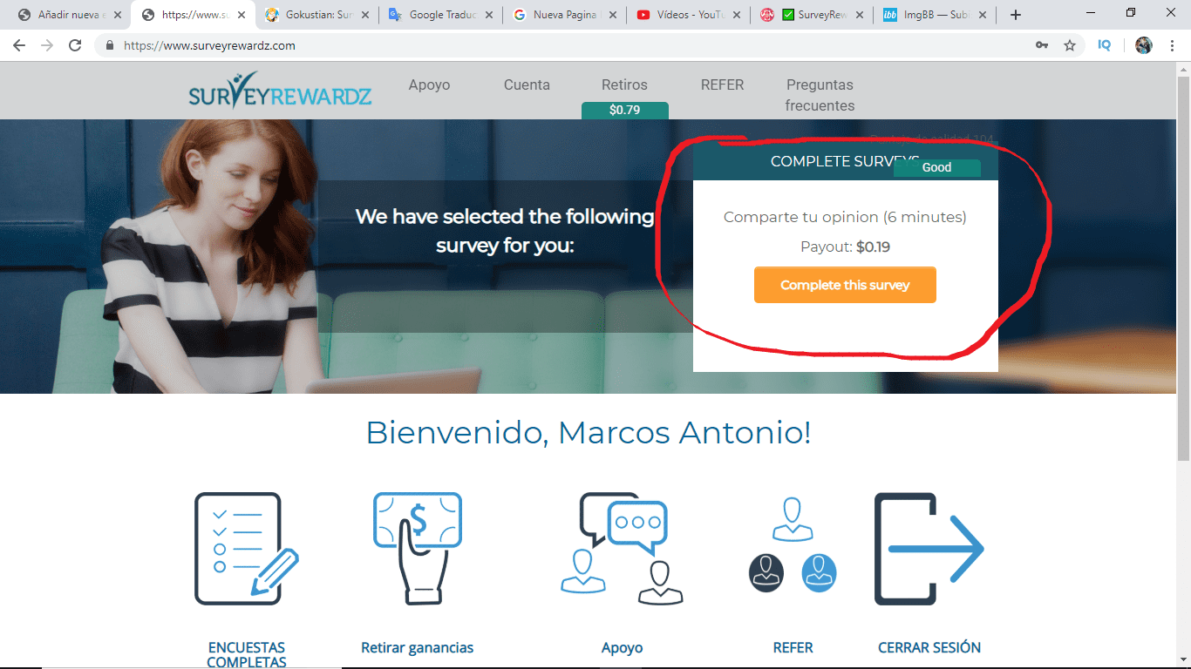The width and height of the screenshot is (1191, 669).
Task: Click the withdraw earnings money icon
Action: coord(417,549)
